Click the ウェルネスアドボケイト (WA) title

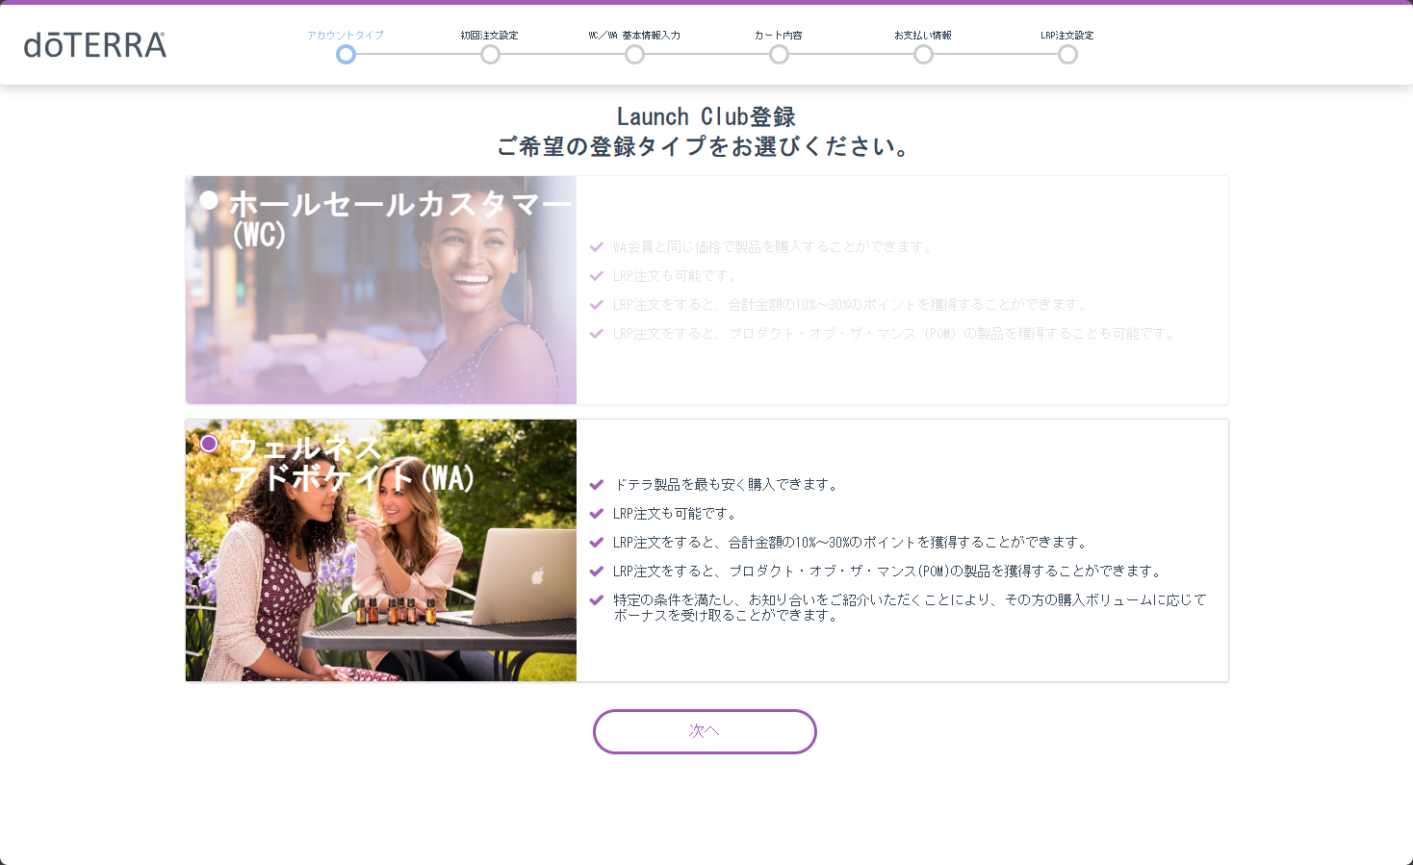point(352,463)
